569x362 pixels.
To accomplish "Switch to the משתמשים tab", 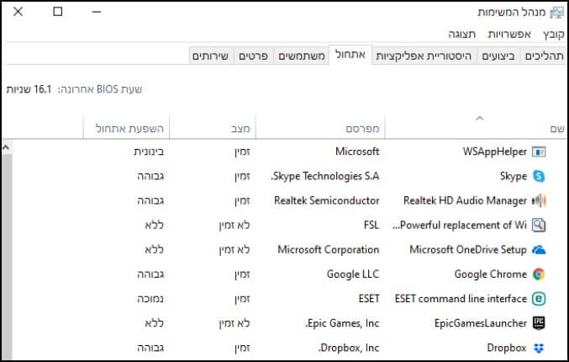I will click(x=302, y=56).
